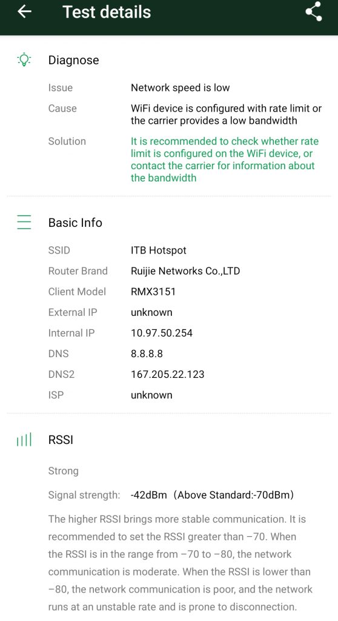The height and width of the screenshot is (621, 338).
Task: Tap the green Solution recommendation text
Action: click(225, 159)
